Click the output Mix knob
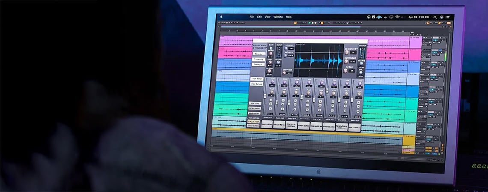 361,72
